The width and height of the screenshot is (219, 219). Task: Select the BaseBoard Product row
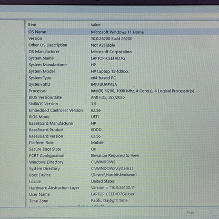click(123, 130)
